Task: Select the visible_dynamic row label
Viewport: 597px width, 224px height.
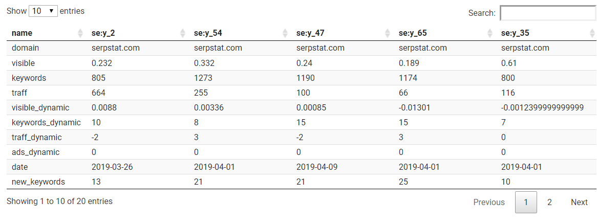Action: [40, 107]
